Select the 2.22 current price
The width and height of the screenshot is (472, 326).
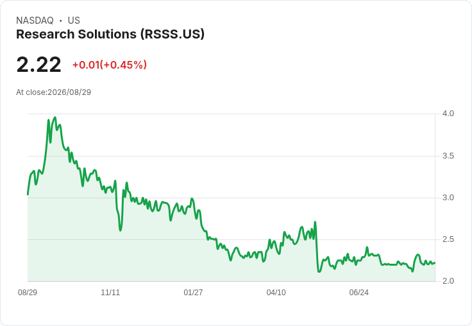[x=39, y=65]
